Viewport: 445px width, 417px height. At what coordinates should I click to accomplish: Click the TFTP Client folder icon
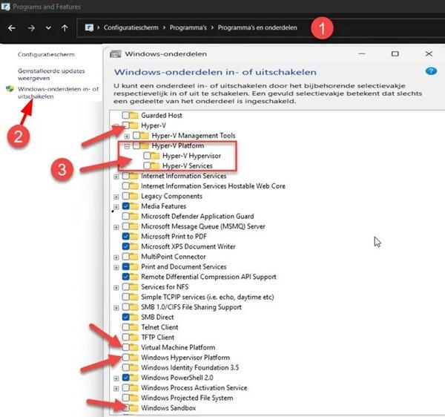click(134, 337)
